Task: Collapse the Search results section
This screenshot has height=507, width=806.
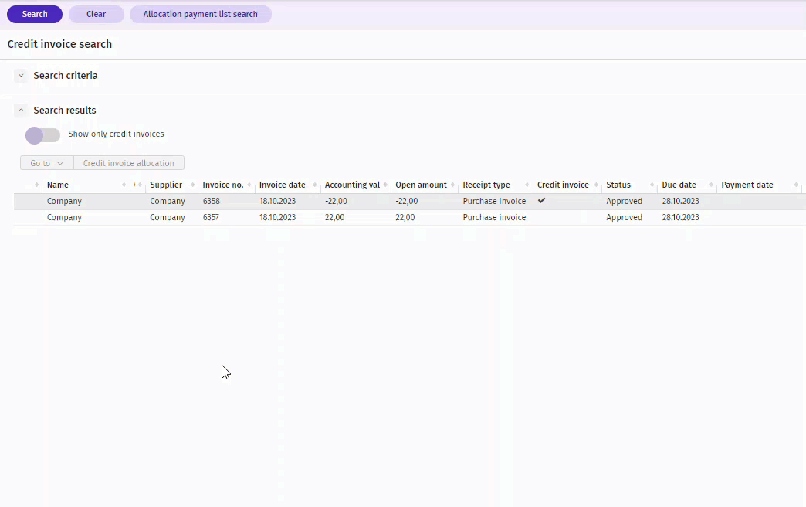Action: pos(21,111)
